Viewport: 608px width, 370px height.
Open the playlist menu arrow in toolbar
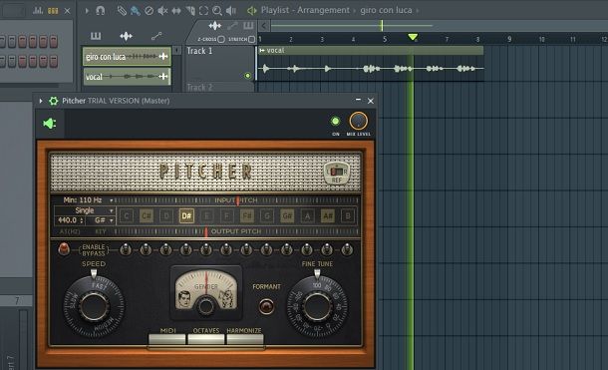87,11
